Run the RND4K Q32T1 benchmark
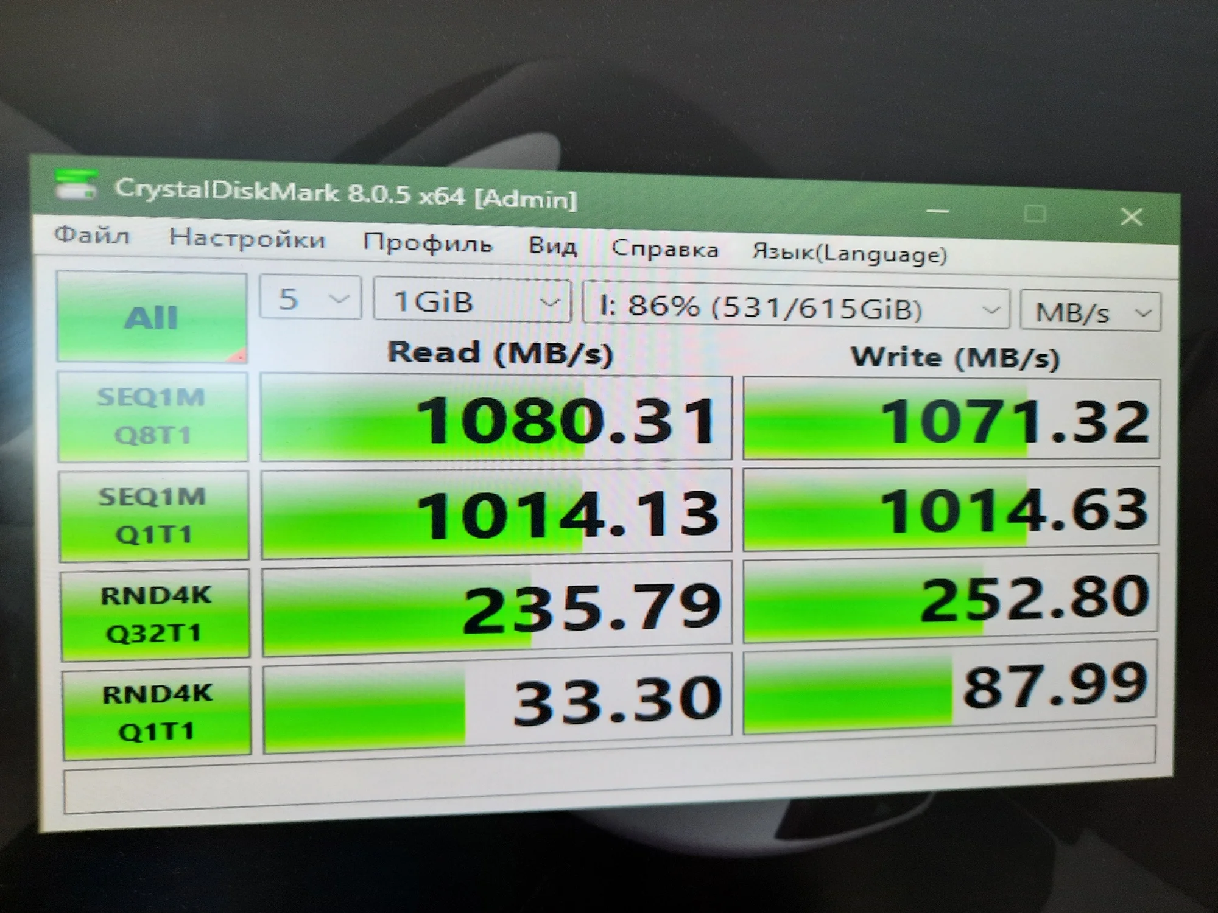Screen dimensions: 1218x913 (x=155, y=614)
